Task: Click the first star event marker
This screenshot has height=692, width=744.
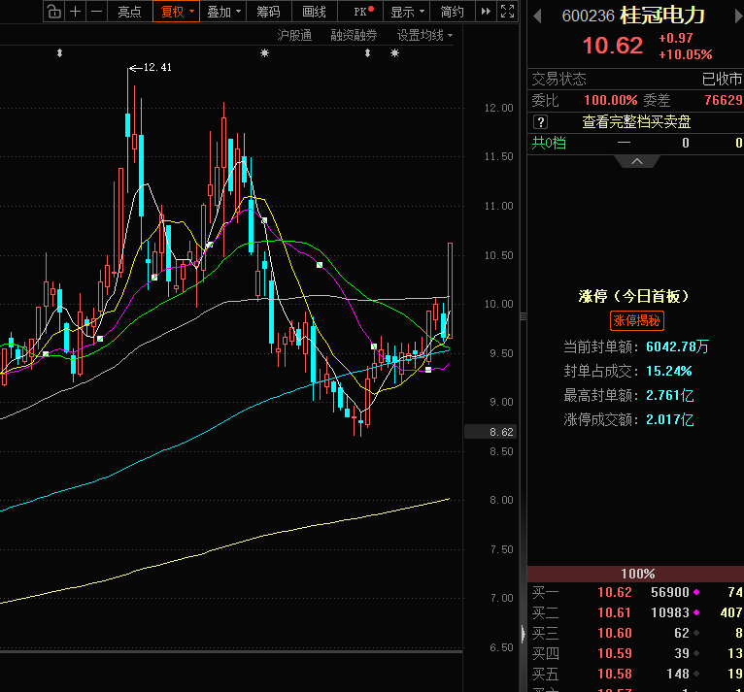Action: pos(265,53)
